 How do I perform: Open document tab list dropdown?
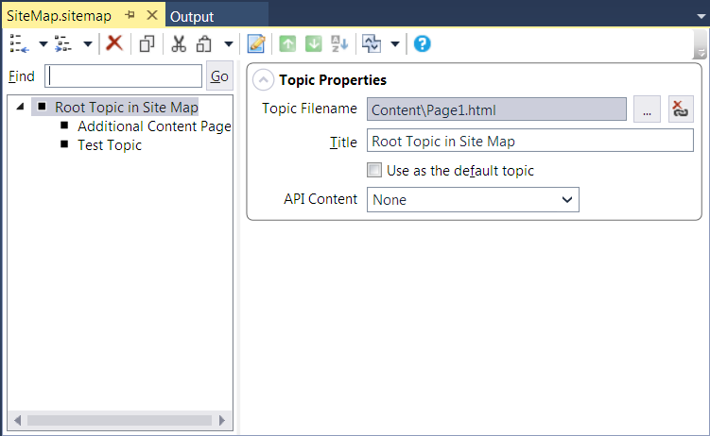[701, 16]
